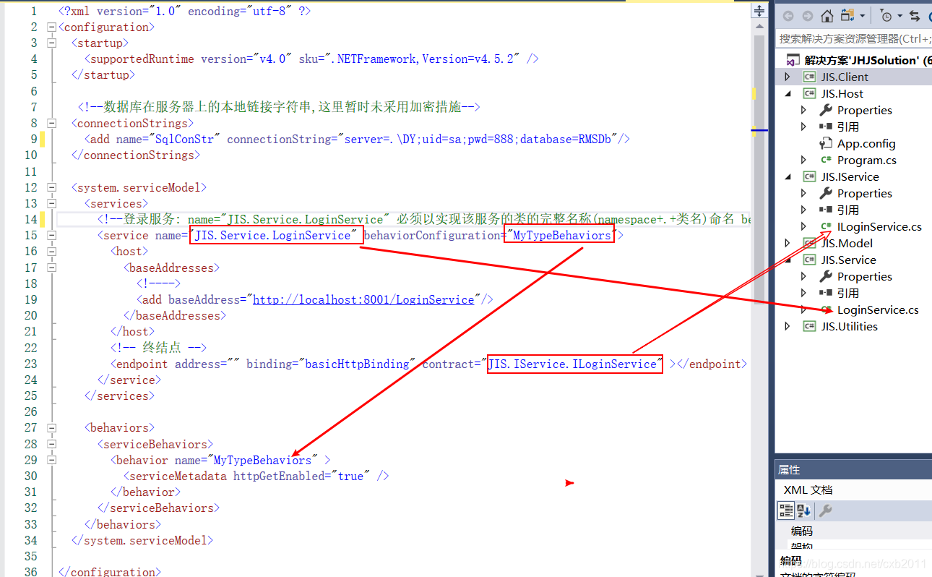Sync Solution Explorer with the active document
932x577 pixels.
(915, 16)
